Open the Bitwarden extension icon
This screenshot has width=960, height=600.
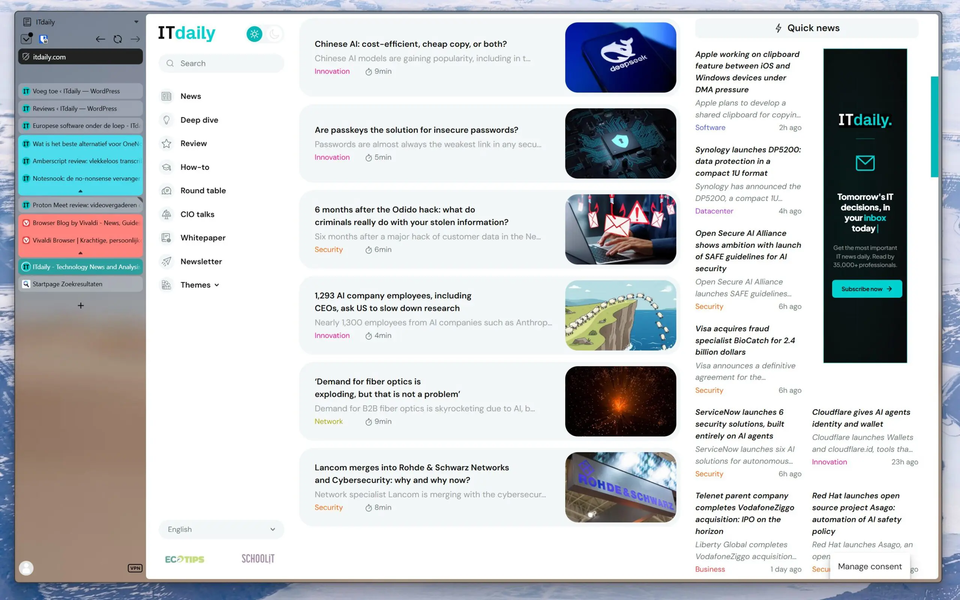tap(43, 39)
